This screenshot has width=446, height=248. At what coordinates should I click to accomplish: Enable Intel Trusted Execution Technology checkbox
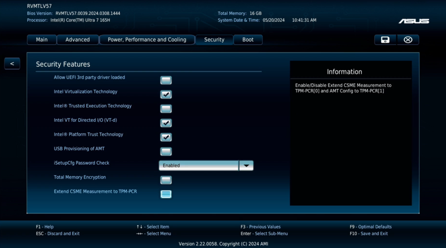166,108
